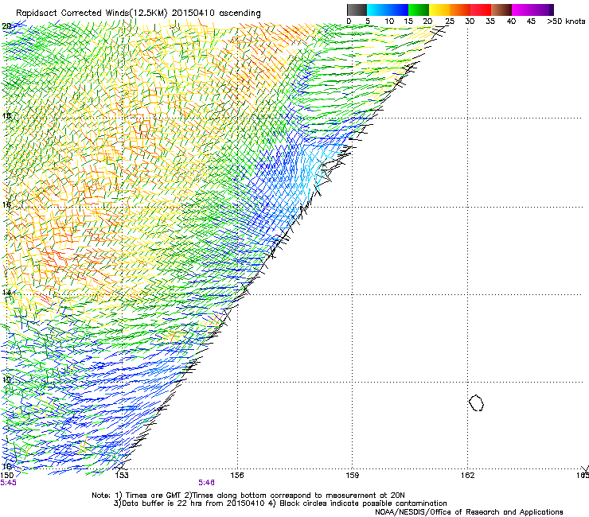Click the '20' latitude axis label
This screenshot has width=589, height=517.
(x=6, y=26)
